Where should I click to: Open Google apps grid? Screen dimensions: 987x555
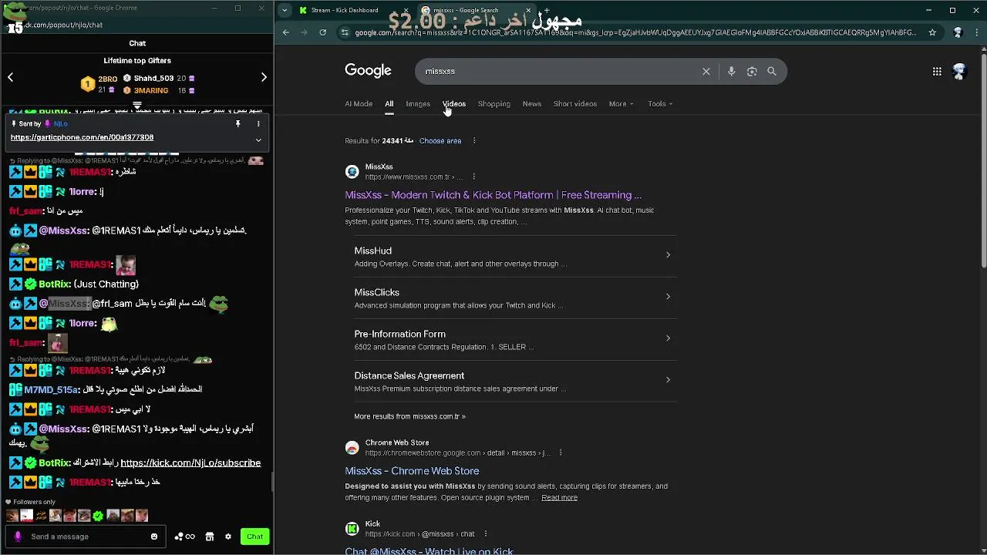point(937,71)
